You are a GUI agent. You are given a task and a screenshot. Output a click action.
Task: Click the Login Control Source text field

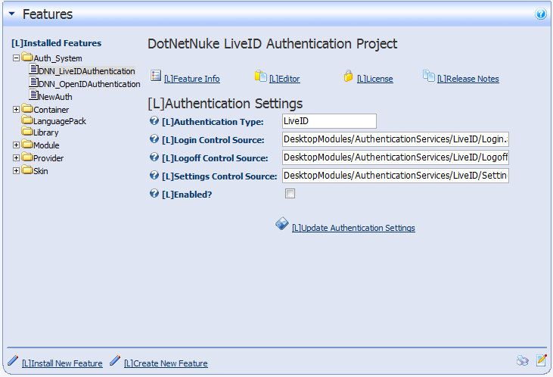396,139
